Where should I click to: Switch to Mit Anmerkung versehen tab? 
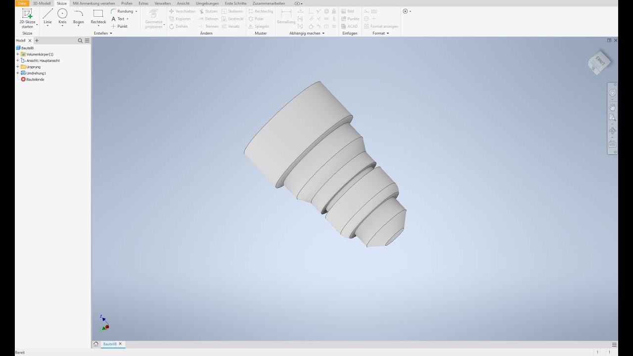[x=94, y=3]
